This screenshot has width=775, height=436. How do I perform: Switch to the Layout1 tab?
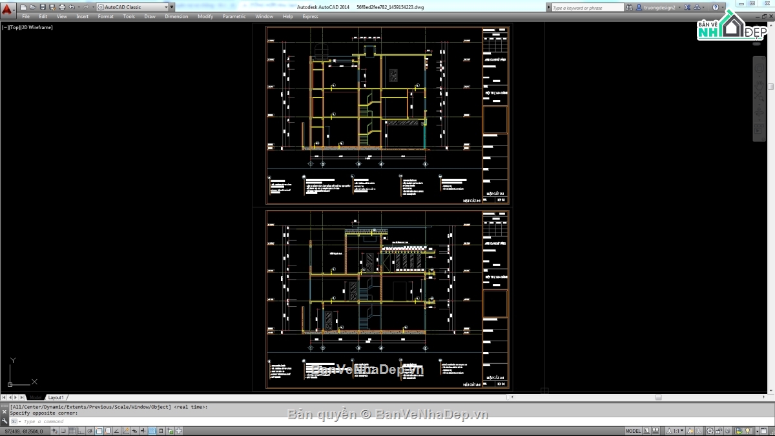click(x=56, y=397)
